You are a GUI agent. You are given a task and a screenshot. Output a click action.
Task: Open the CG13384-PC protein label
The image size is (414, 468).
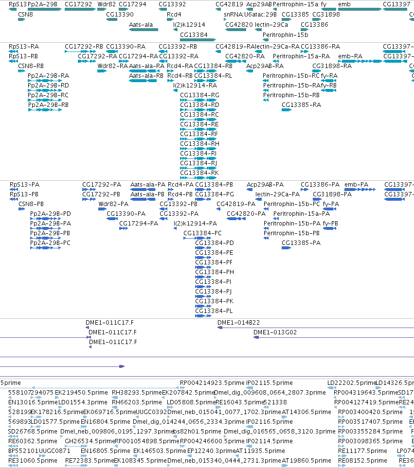click(x=202, y=233)
